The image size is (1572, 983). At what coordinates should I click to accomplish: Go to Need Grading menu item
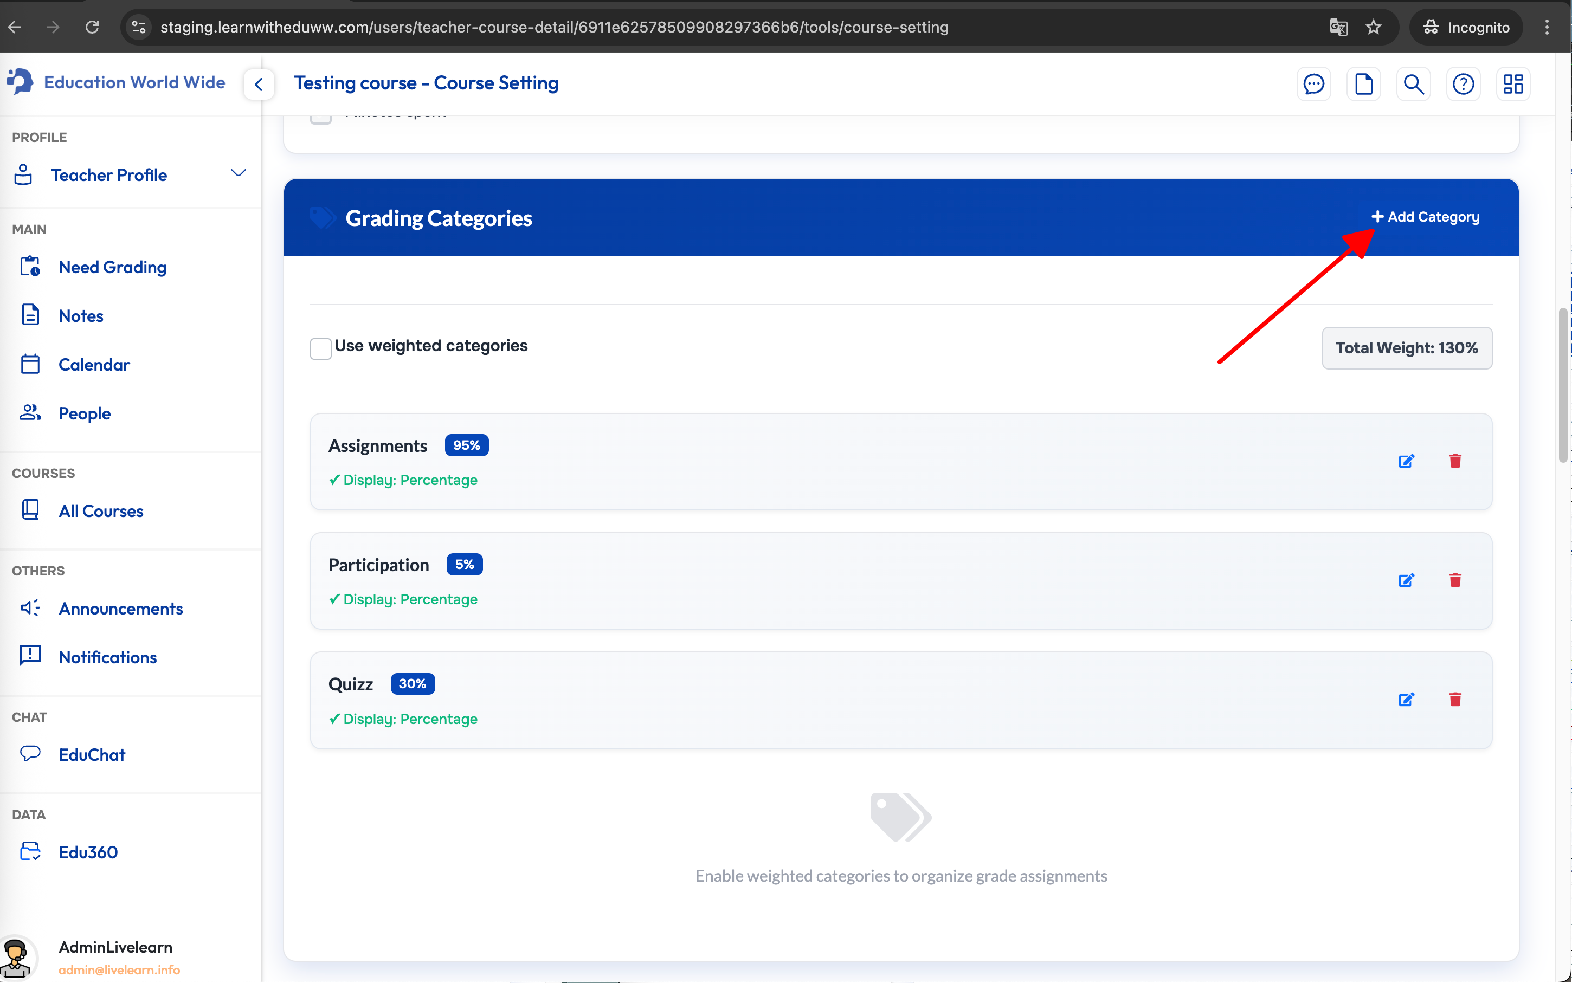(112, 267)
